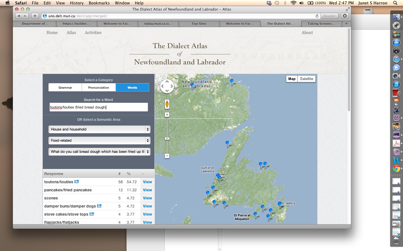Viewport: 403px width, 251px height.
Task: Enter full screen with the expand arrows icon
Action: [348, 9]
